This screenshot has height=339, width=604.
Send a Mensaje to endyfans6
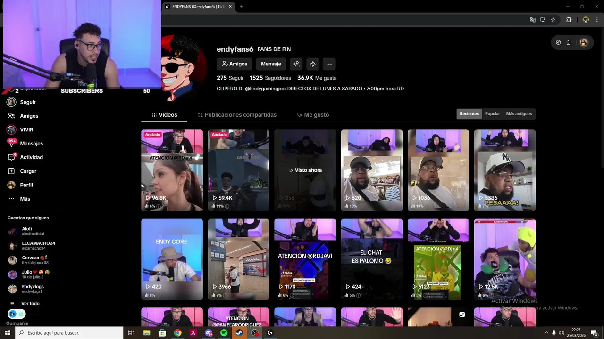271,64
